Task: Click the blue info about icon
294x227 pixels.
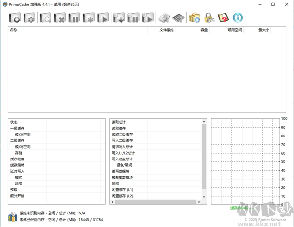Action: coord(238,18)
